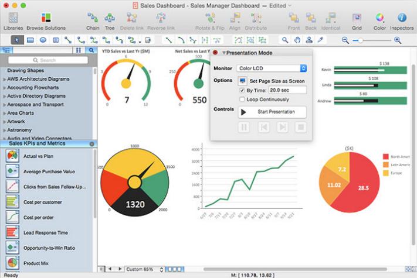The image size is (417, 278).
Task: Switch library panel to grid view
Action: (79, 50)
